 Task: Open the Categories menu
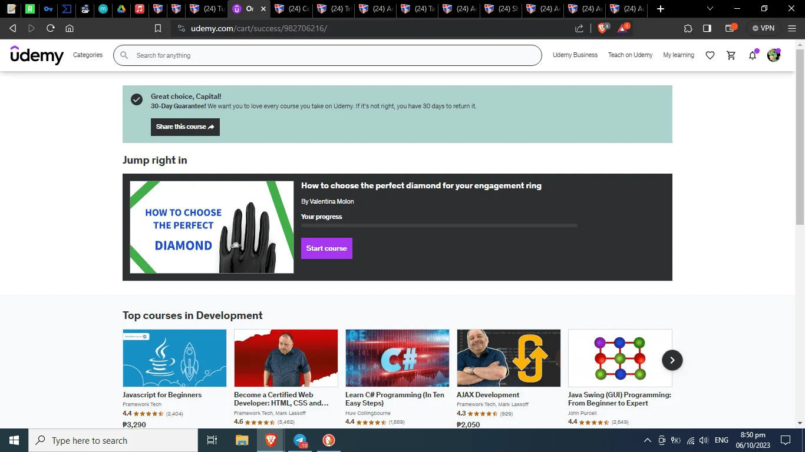click(88, 55)
